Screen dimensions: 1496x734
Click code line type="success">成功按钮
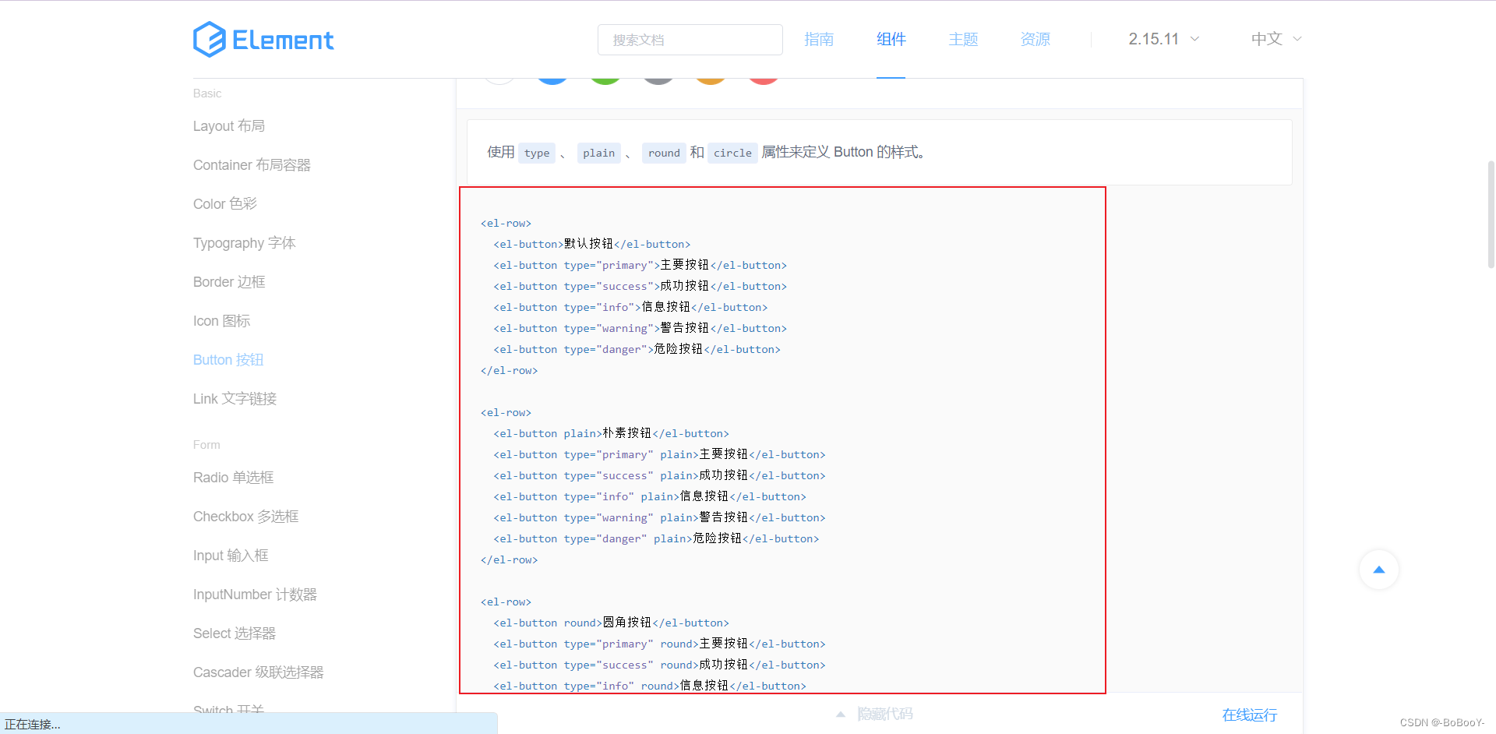pyautogui.click(x=640, y=286)
